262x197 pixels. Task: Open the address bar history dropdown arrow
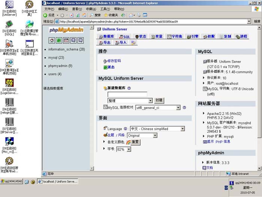click(249, 21)
